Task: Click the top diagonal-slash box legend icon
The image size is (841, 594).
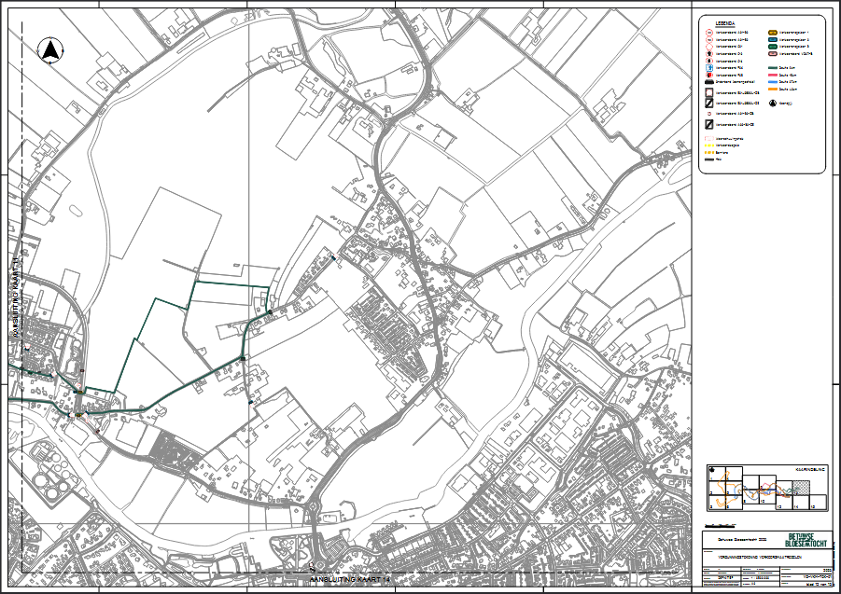Action: coord(709,103)
